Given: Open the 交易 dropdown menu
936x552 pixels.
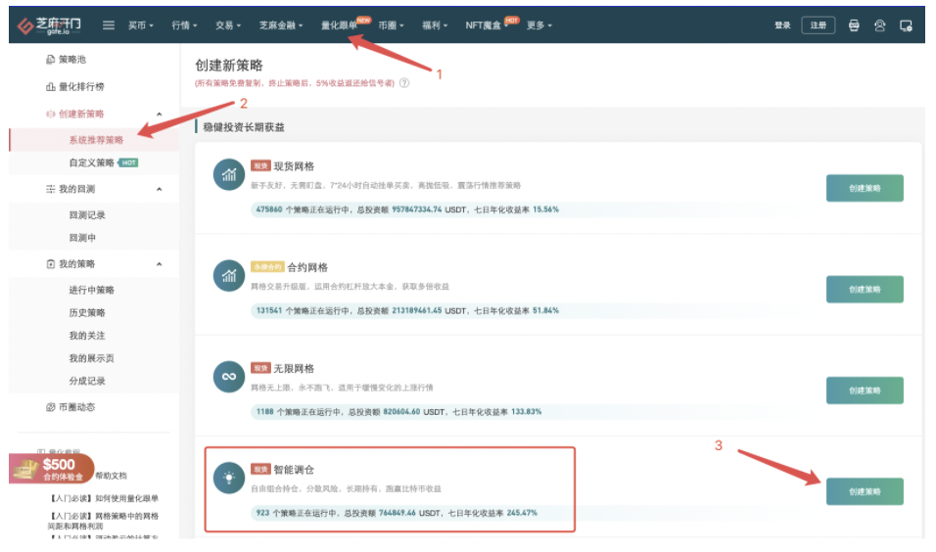Looking at the screenshot, I should point(227,25).
